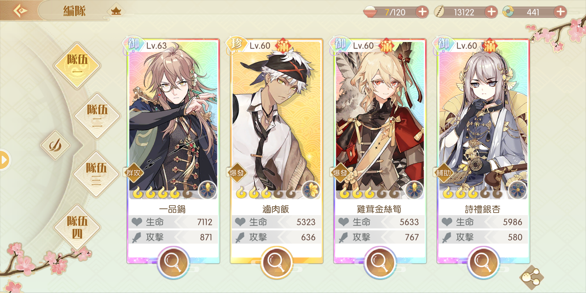586x293 pixels.
Task: Inspect 滷肉飯 with magnifier icon
Action: (276, 262)
